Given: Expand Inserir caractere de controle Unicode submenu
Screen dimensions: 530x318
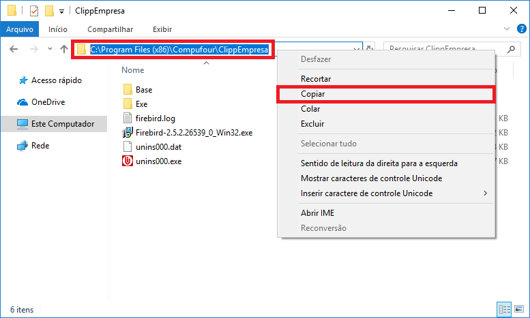Looking at the screenshot, I should 485,193.
